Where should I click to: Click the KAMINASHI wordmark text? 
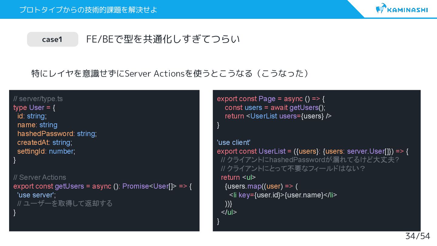(x=408, y=10)
